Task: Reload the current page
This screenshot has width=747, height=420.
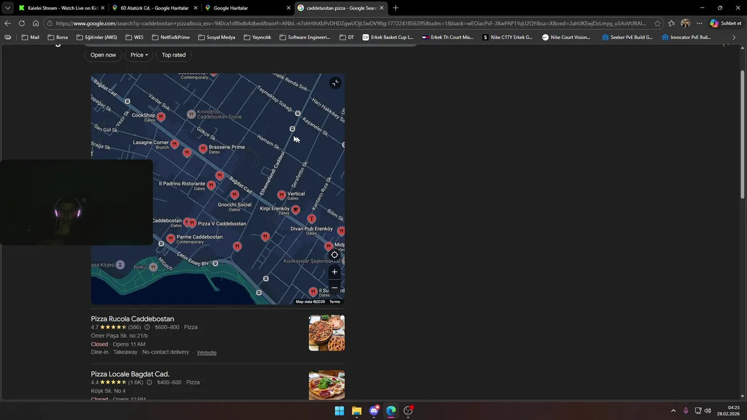Action: point(22,23)
